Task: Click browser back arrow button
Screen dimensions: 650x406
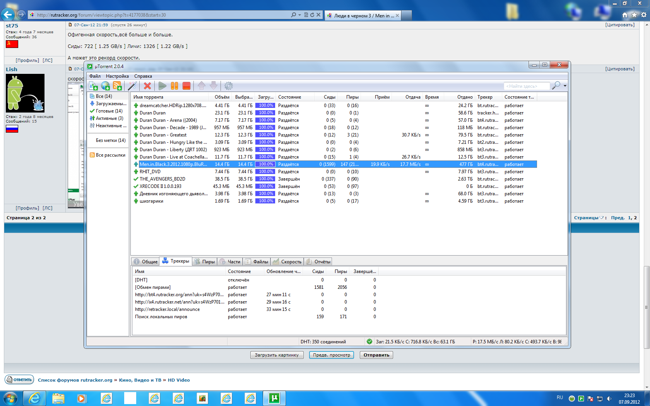Action: (8, 15)
